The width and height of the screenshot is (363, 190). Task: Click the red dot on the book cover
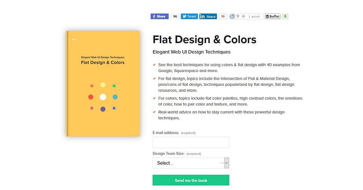91,97
